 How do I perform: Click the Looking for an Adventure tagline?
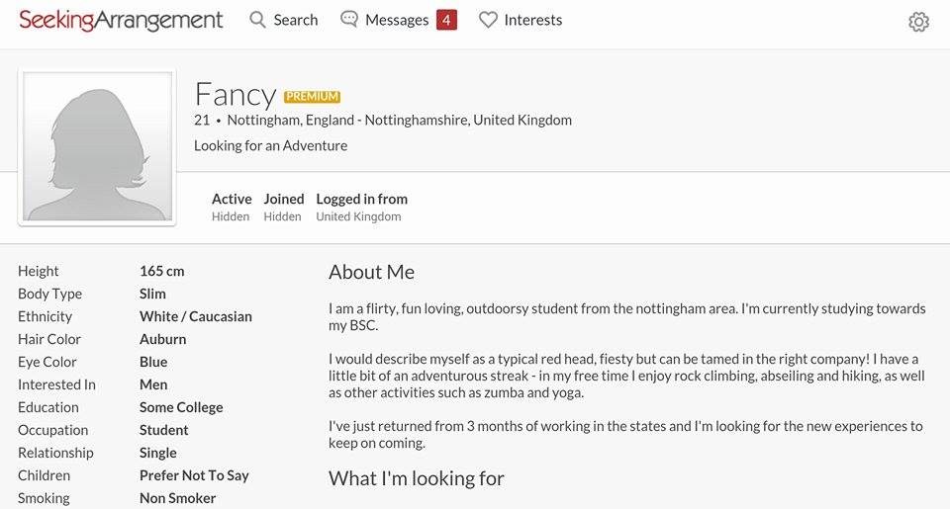tap(271, 146)
